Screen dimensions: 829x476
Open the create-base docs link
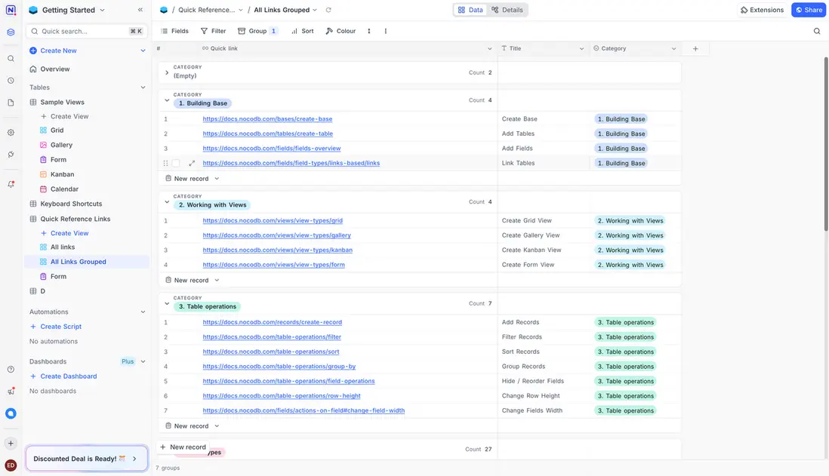click(267, 119)
